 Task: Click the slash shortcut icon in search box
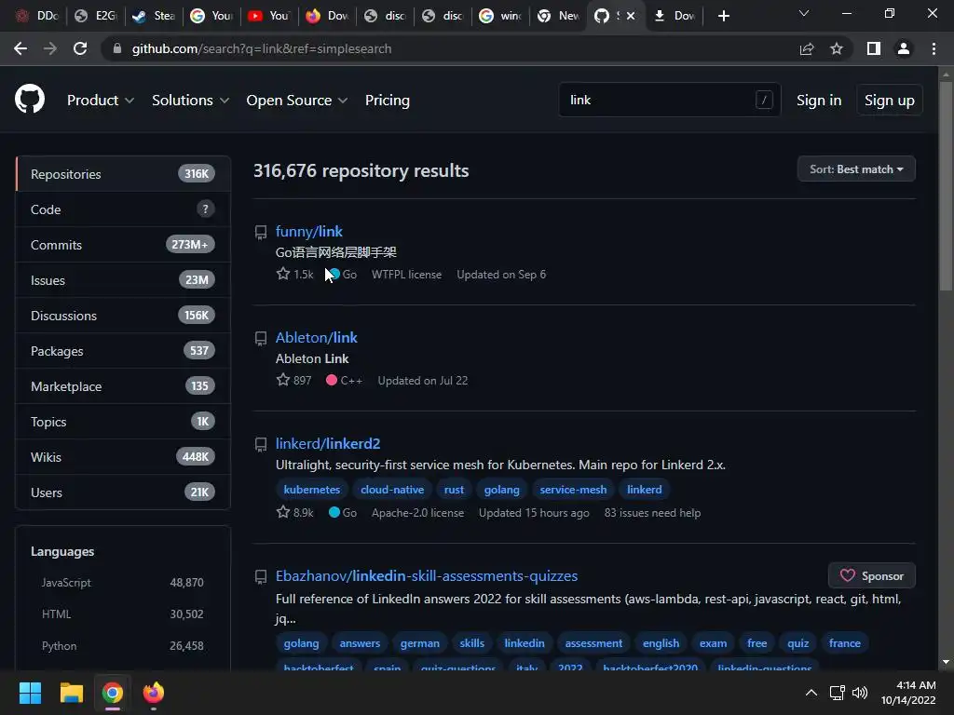coord(764,100)
